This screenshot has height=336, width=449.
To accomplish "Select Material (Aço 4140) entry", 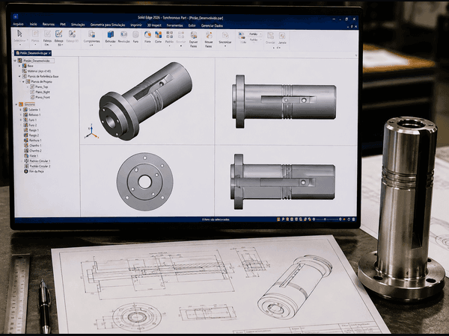I will (x=37, y=71).
